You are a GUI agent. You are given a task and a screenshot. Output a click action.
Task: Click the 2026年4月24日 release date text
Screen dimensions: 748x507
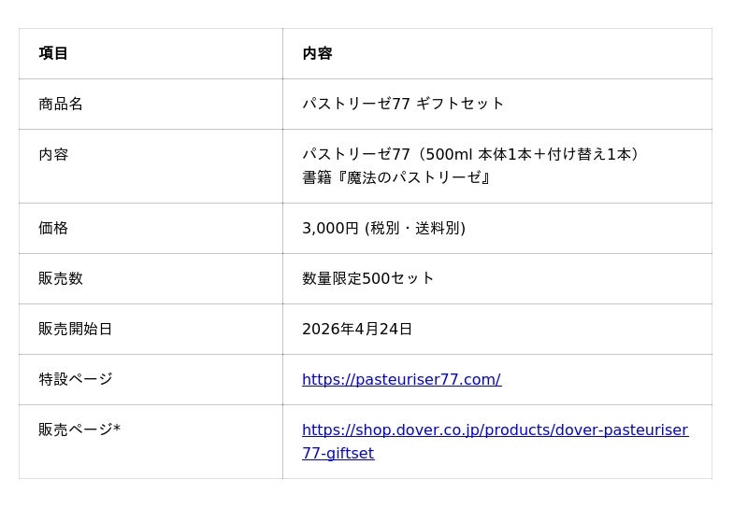[x=357, y=329]
